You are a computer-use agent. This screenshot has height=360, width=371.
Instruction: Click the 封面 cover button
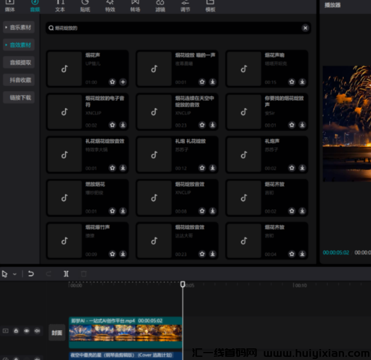pos(57,333)
